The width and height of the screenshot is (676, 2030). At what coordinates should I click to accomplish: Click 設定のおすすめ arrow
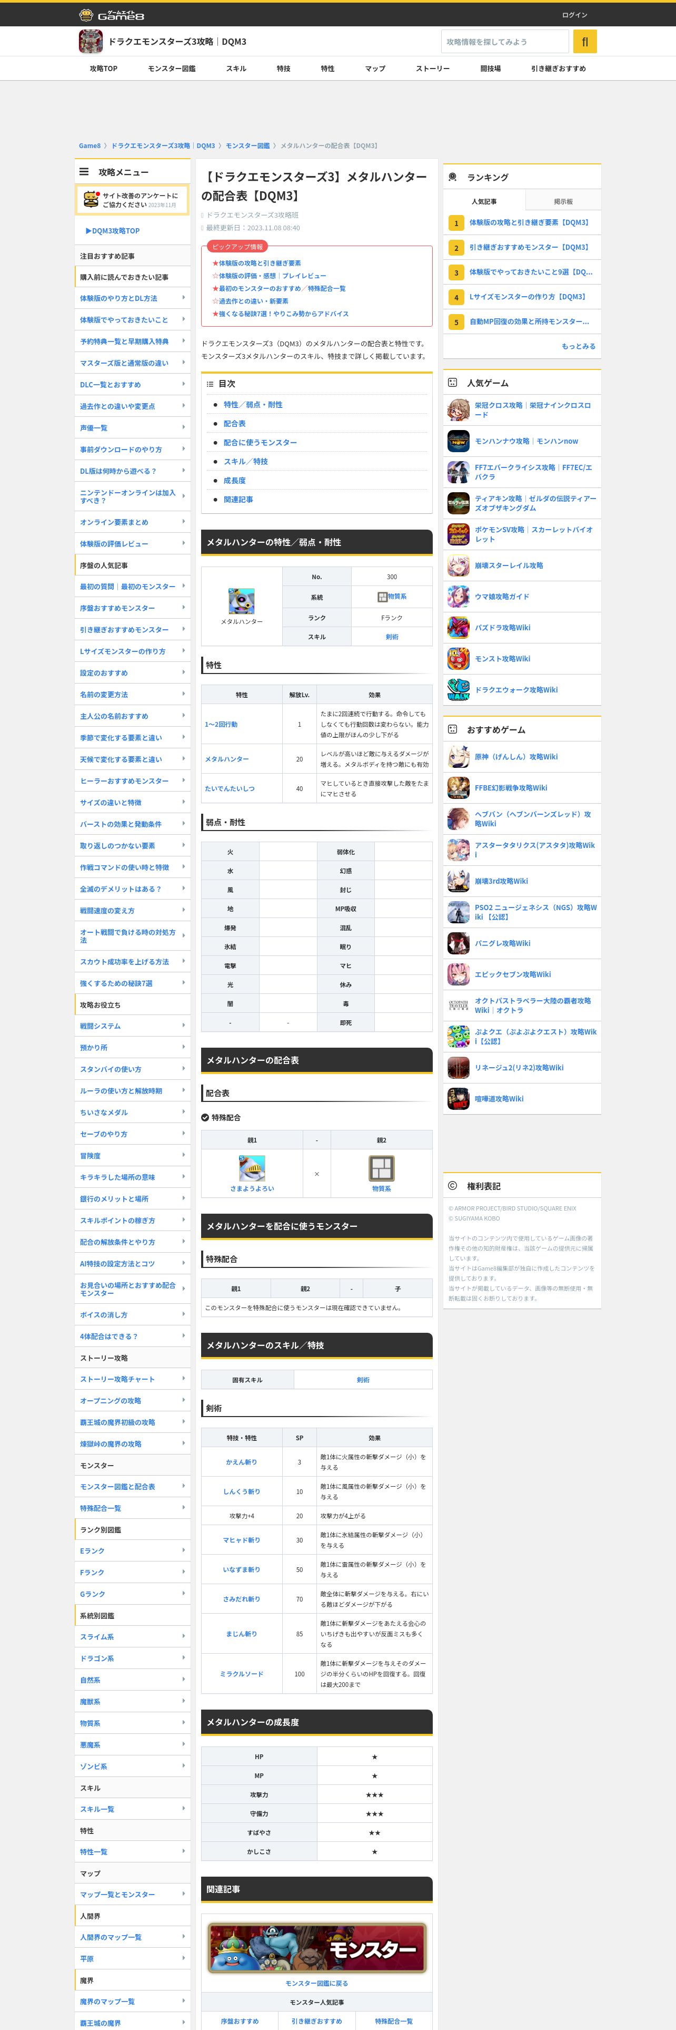pyautogui.click(x=183, y=673)
